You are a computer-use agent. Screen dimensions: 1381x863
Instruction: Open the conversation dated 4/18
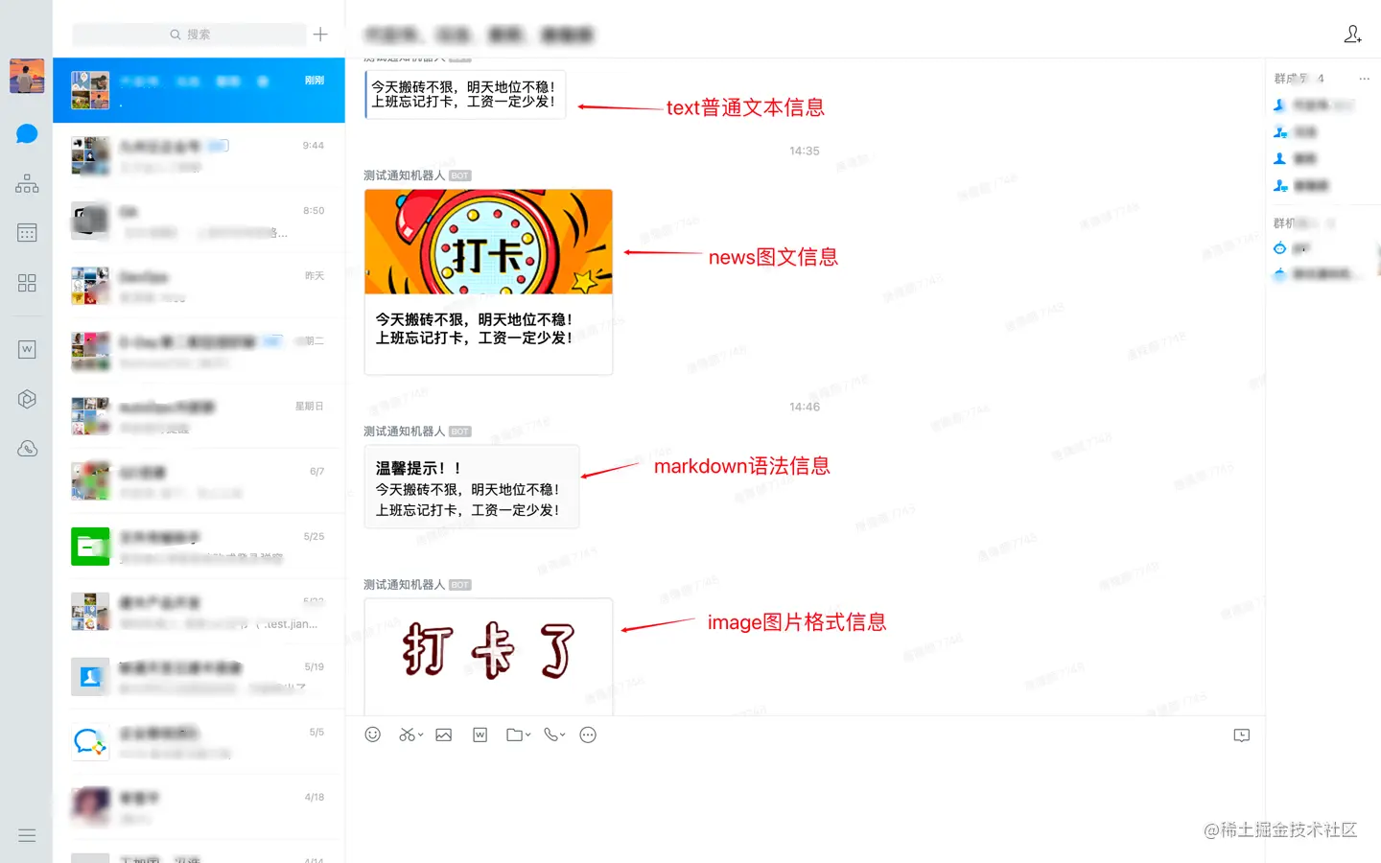(199, 807)
